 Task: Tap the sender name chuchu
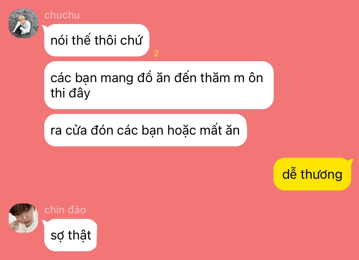pyautogui.click(x=62, y=15)
